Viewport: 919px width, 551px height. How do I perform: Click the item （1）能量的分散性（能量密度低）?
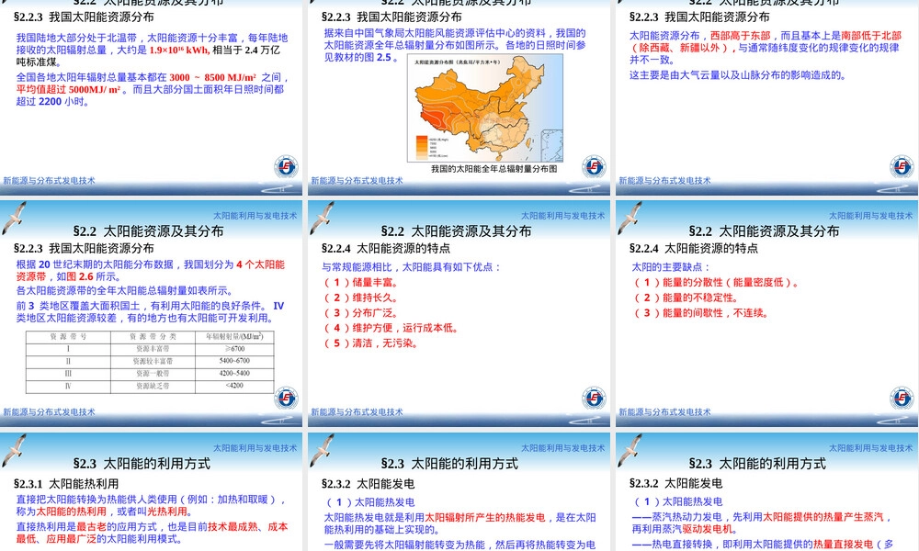[716, 282]
